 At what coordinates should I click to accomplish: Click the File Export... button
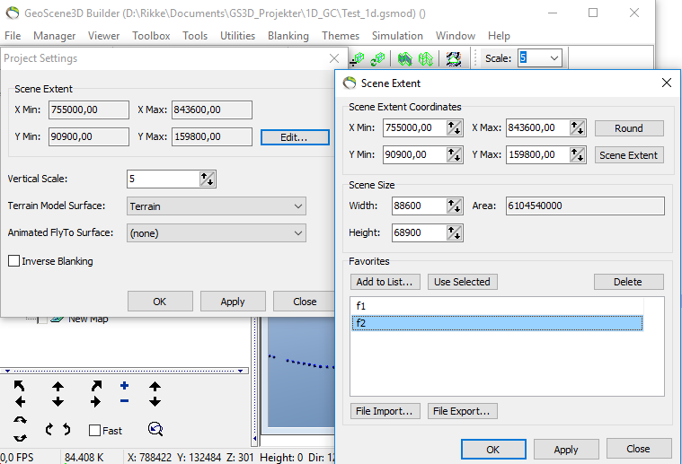(462, 411)
